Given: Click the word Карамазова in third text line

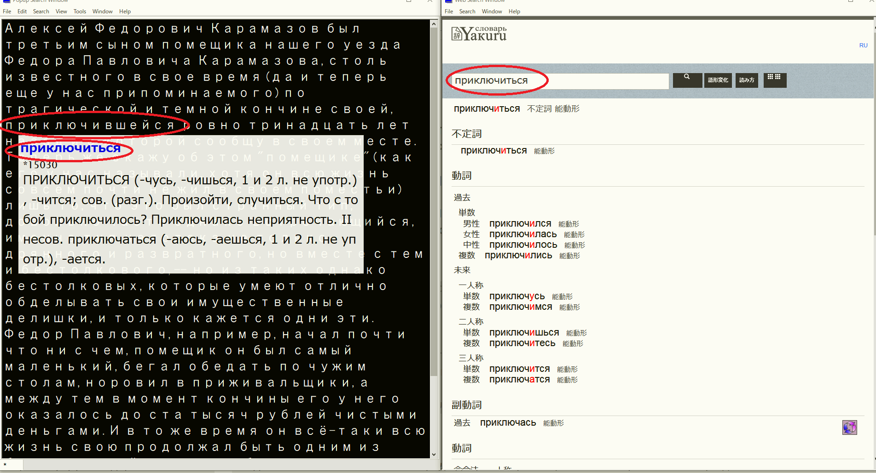Looking at the screenshot, I should pos(259,61).
